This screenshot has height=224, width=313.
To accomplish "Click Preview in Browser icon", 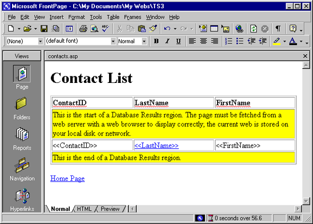I will (x=94, y=29).
